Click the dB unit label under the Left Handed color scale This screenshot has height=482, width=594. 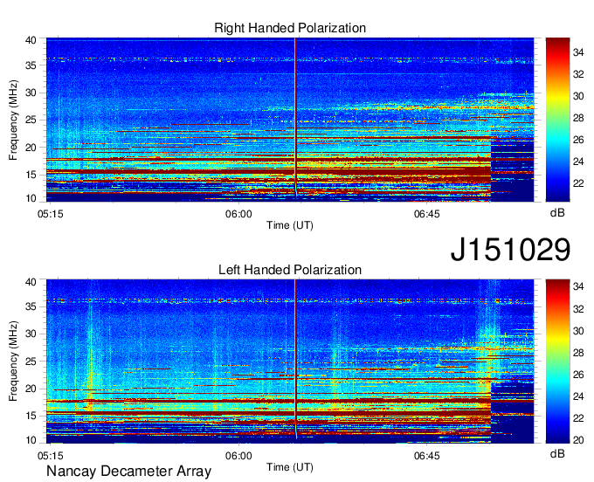tap(557, 453)
